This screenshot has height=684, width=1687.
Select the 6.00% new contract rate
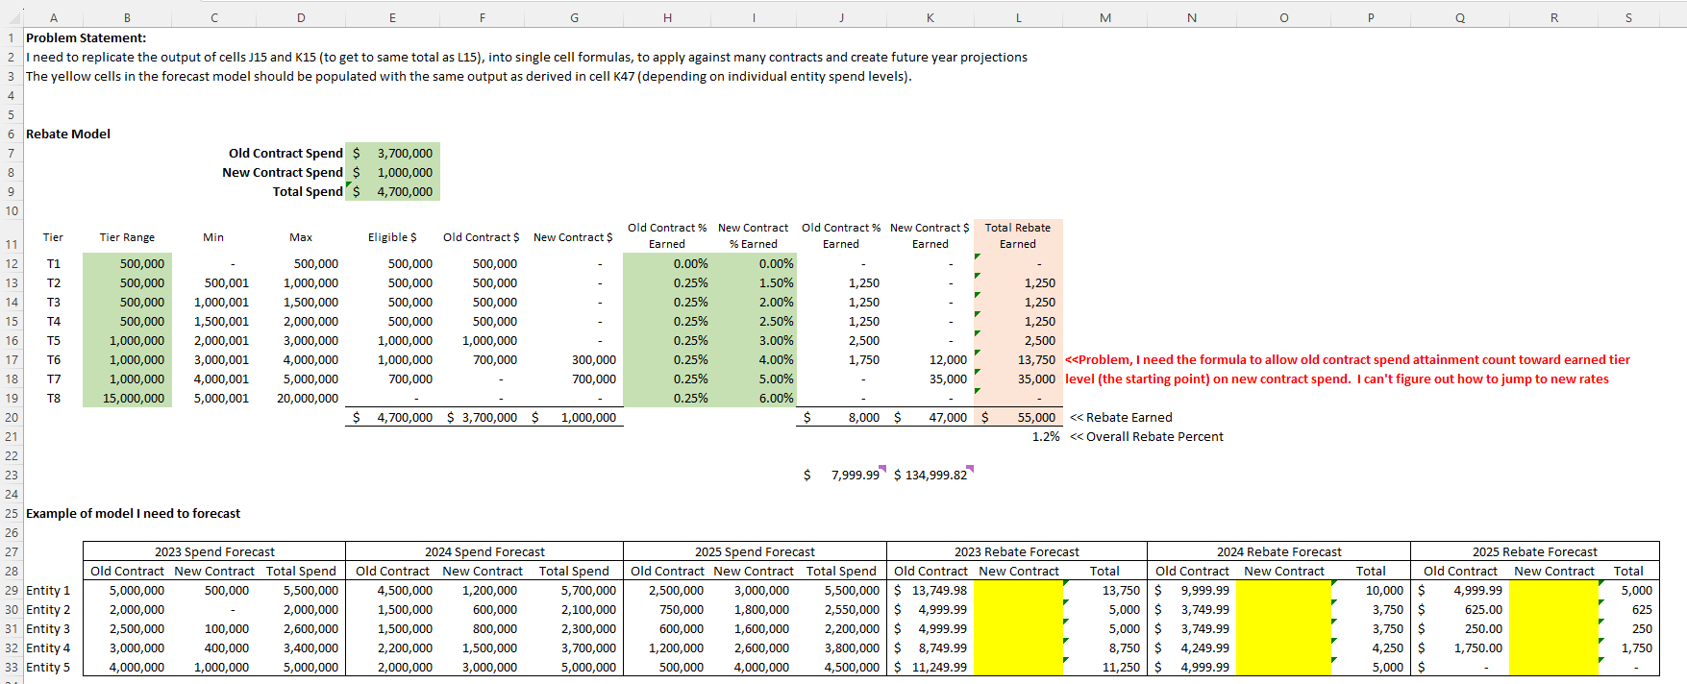point(754,398)
